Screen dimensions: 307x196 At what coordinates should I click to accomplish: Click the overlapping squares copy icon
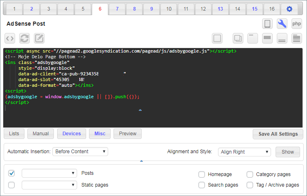(x=238, y=38)
